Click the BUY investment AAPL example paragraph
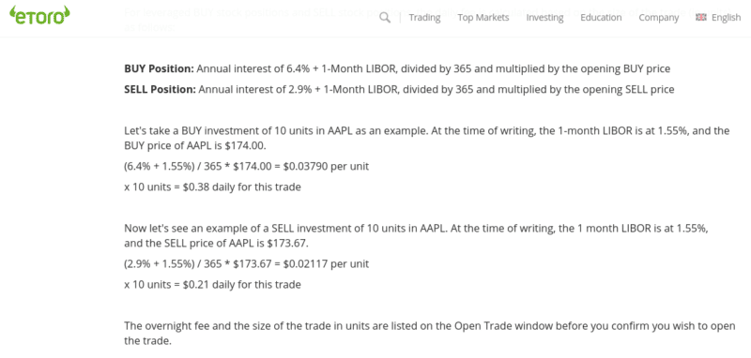 (x=427, y=139)
